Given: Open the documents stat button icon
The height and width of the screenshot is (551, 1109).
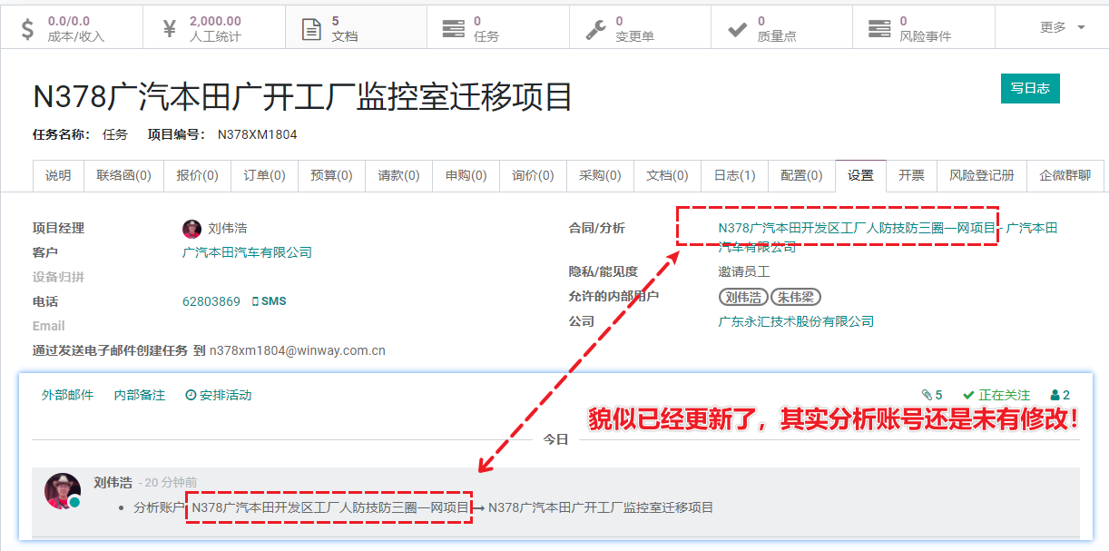Looking at the screenshot, I should click(x=311, y=28).
